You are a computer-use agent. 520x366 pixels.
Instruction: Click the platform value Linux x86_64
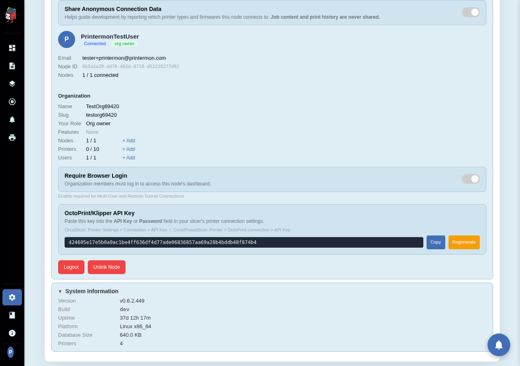pyautogui.click(x=136, y=327)
